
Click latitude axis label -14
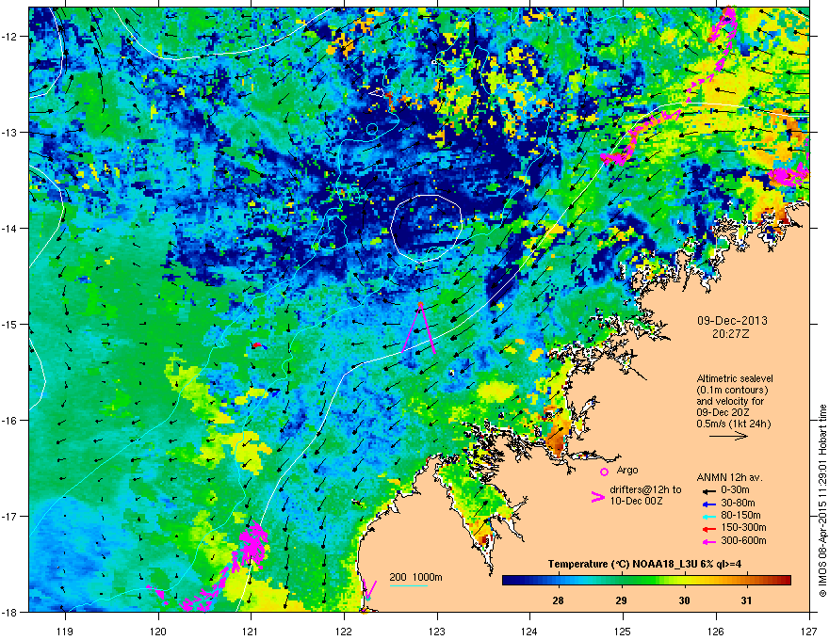9,228
